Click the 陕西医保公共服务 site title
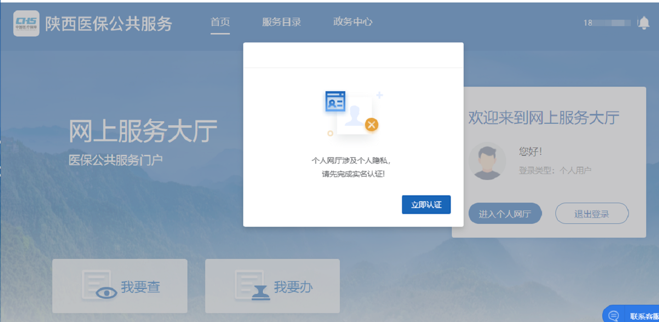 click(109, 23)
